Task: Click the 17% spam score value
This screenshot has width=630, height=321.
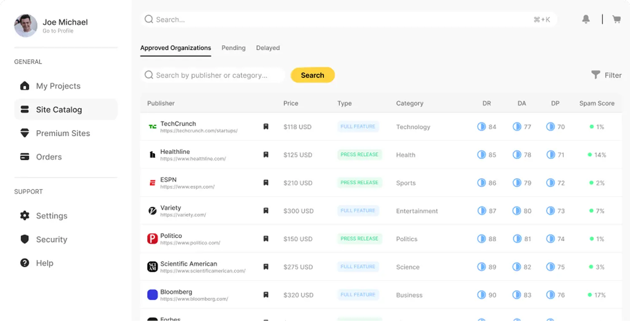Action: click(x=600, y=295)
